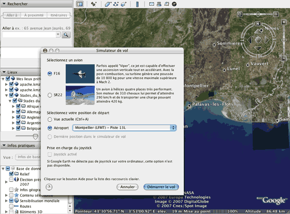Viewport: 290px width, 214px height.
Task: Click the vertical zoom slider handle
Action: coord(284,40)
